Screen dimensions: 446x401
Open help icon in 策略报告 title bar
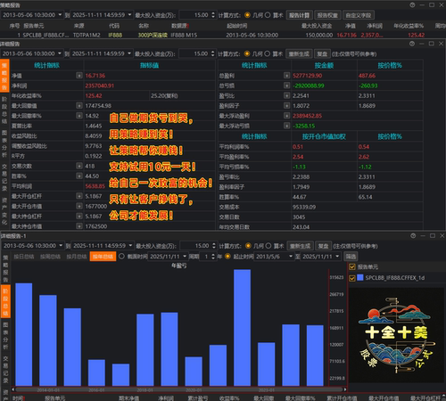point(412,4)
